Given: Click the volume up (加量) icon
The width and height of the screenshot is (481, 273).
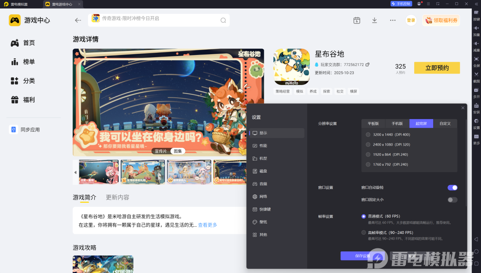Looking at the screenshot, I should click(476, 28).
